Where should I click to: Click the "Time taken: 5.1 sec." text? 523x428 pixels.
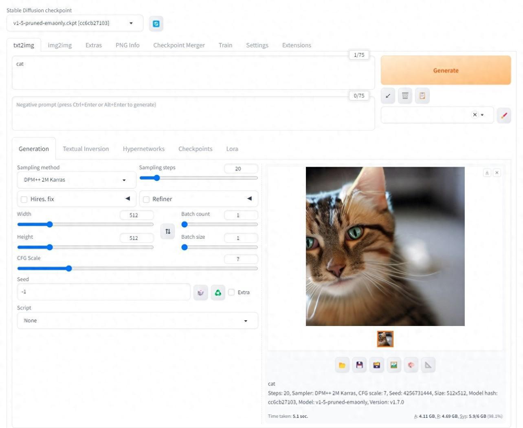pyautogui.click(x=288, y=416)
